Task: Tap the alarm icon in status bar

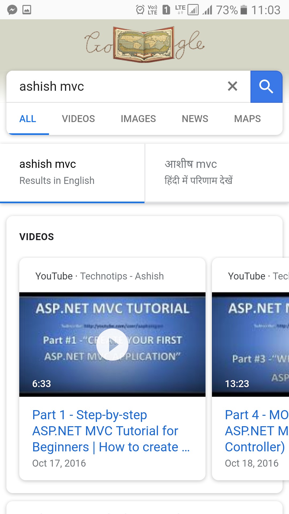Action: (140, 10)
